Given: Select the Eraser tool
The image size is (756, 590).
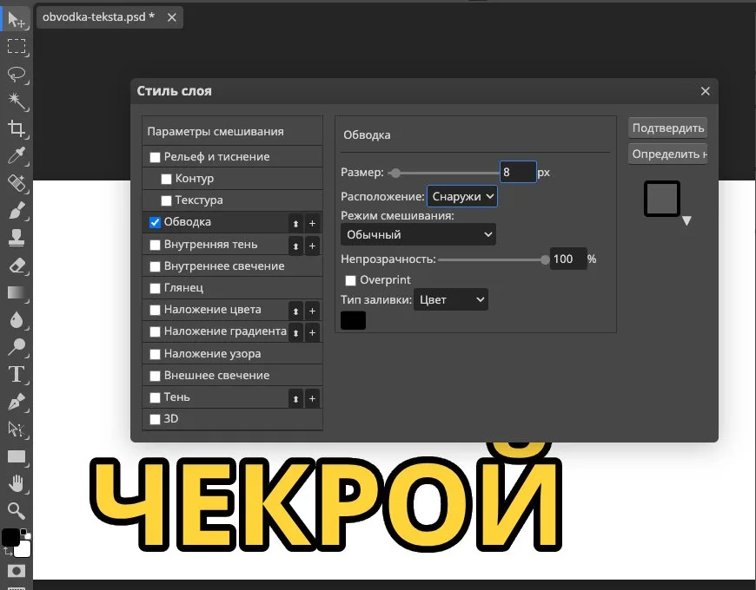Looking at the screenshot, I should coord(16,265).
